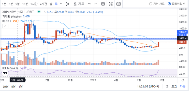This screenshot has width=189, height=91.
Task: Set date range to 5날
Action: (13, 86)
